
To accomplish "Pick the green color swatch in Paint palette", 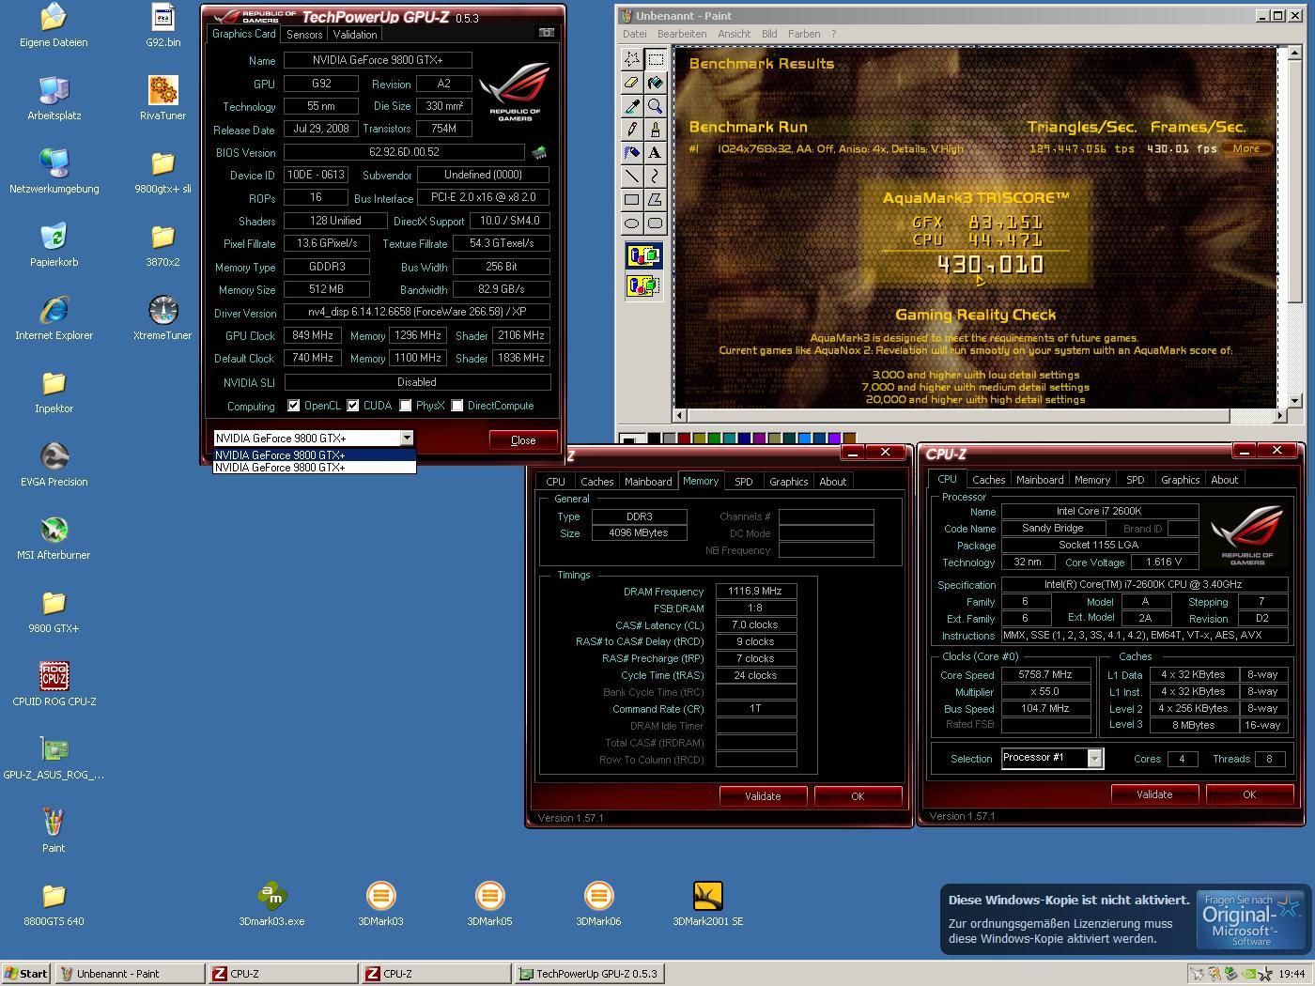I will pos(714,439).
